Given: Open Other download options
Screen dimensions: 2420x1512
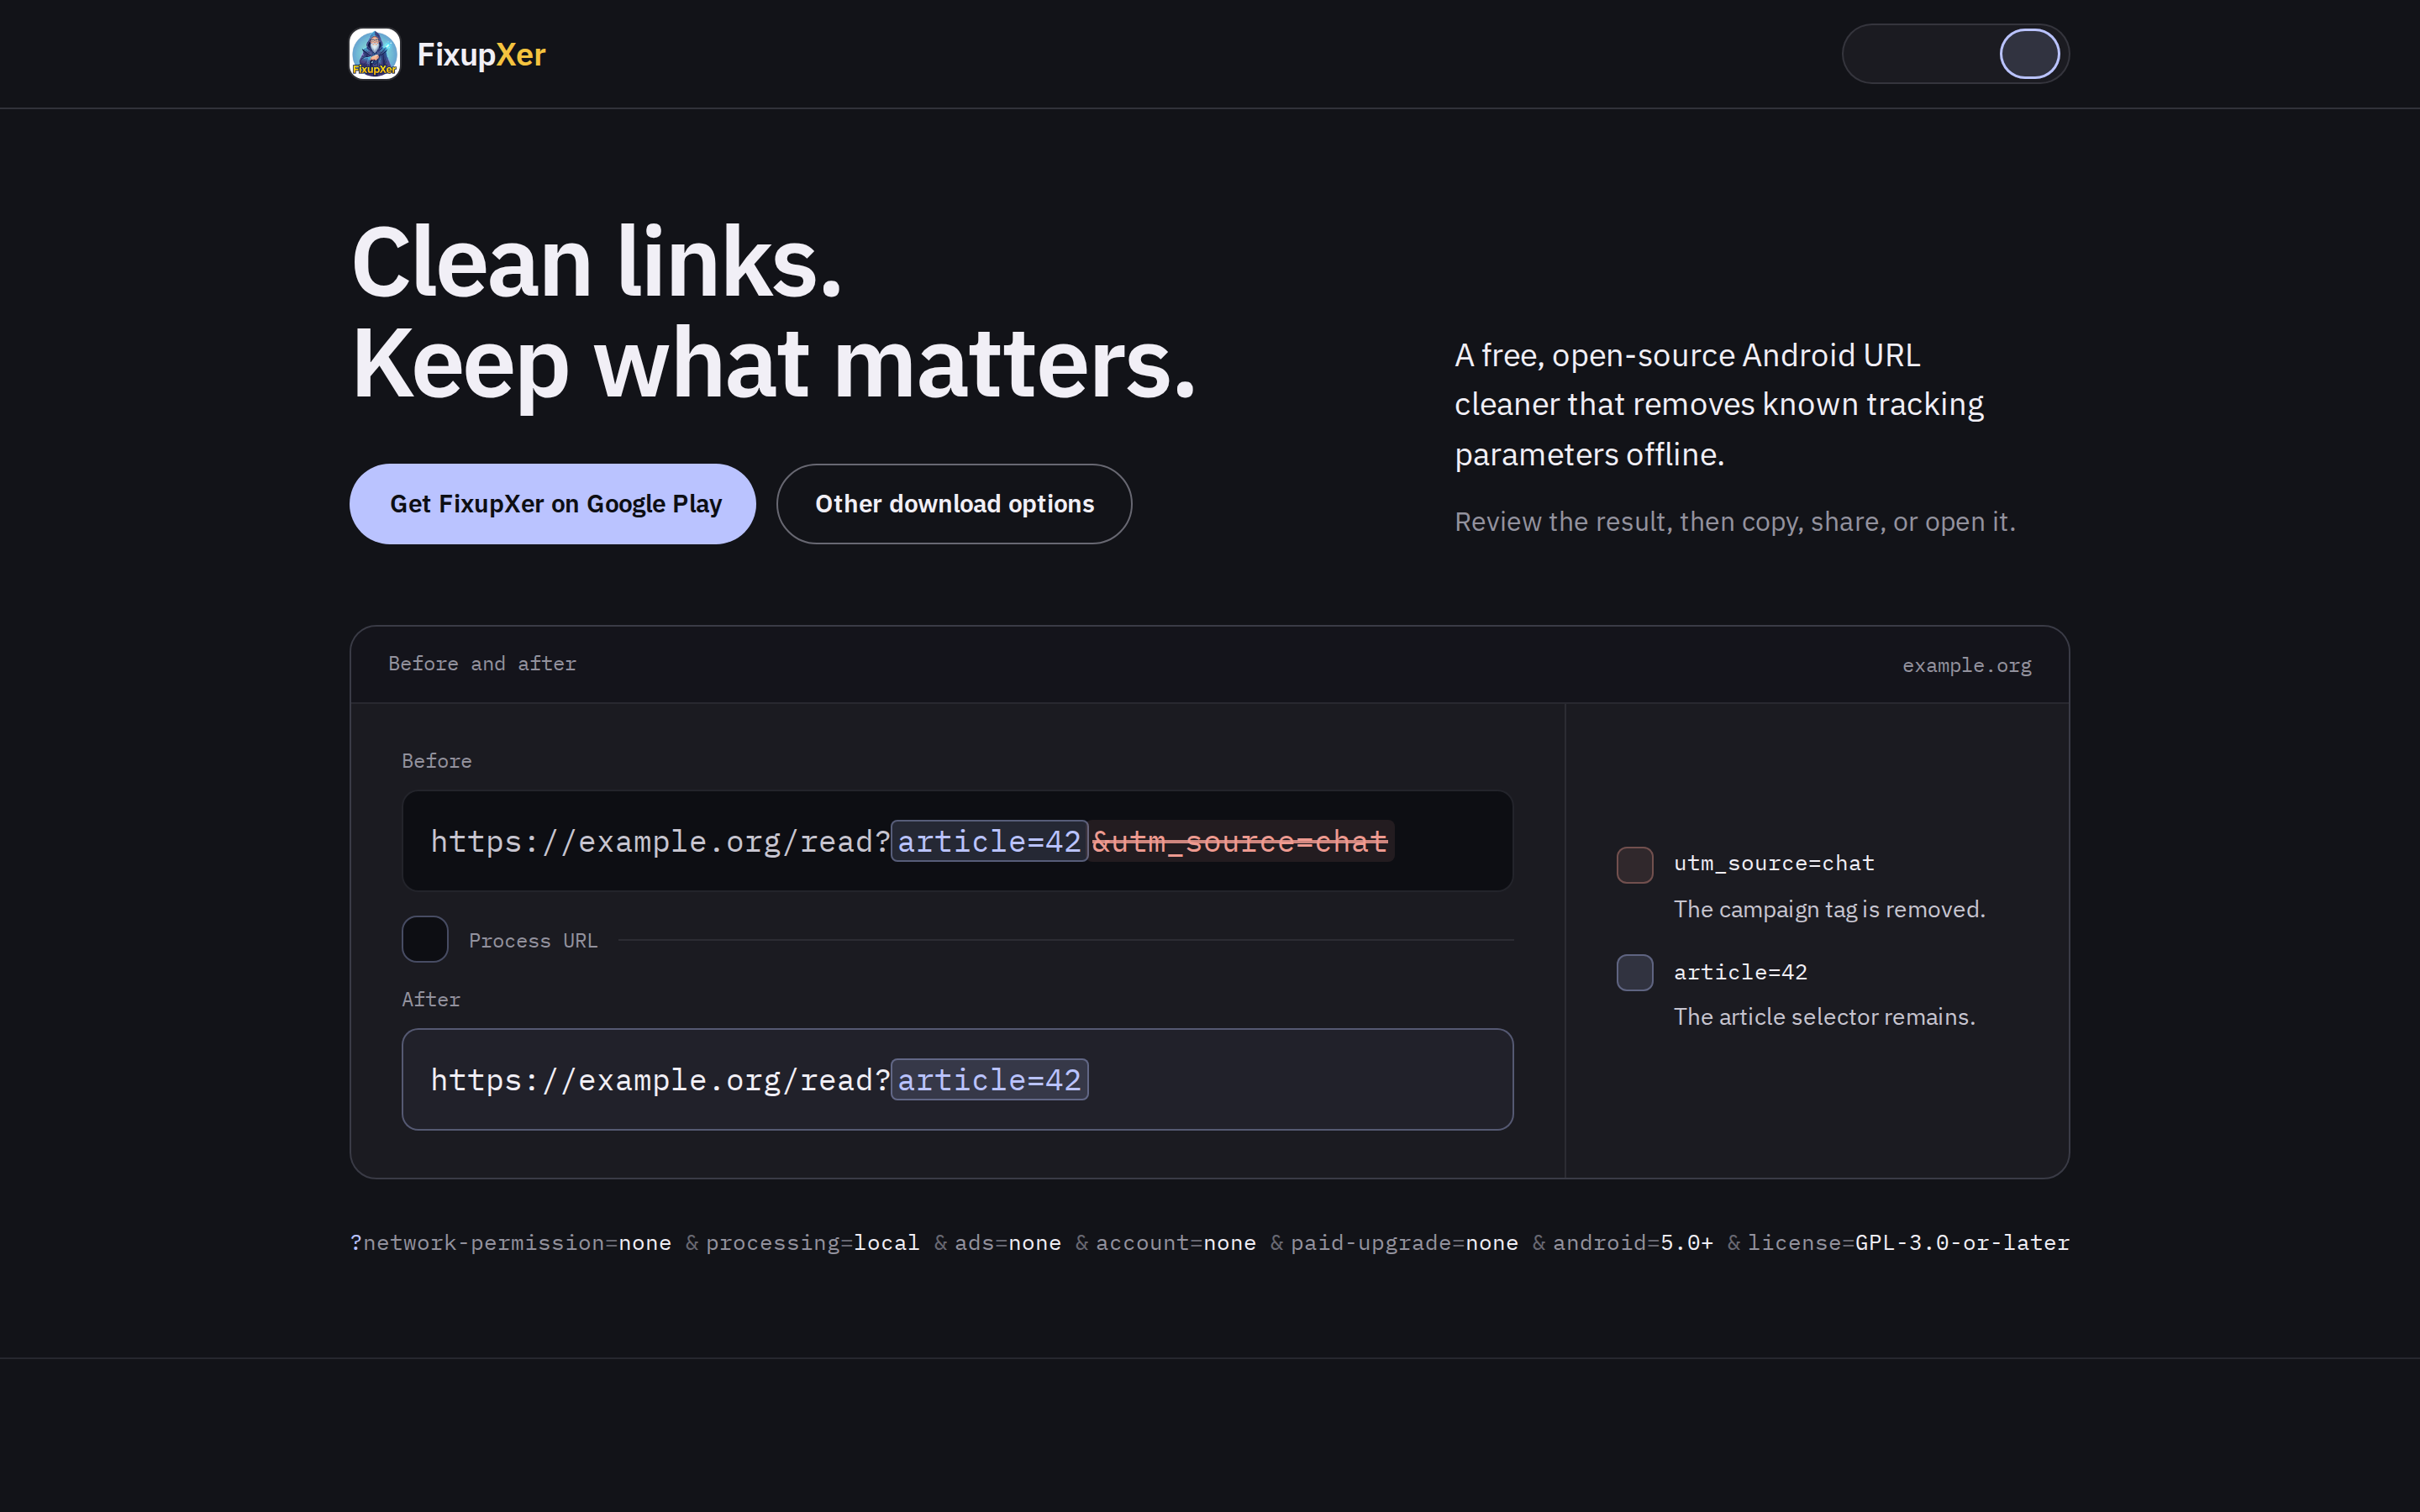Looking at the screenshot, I should (954, 504).
